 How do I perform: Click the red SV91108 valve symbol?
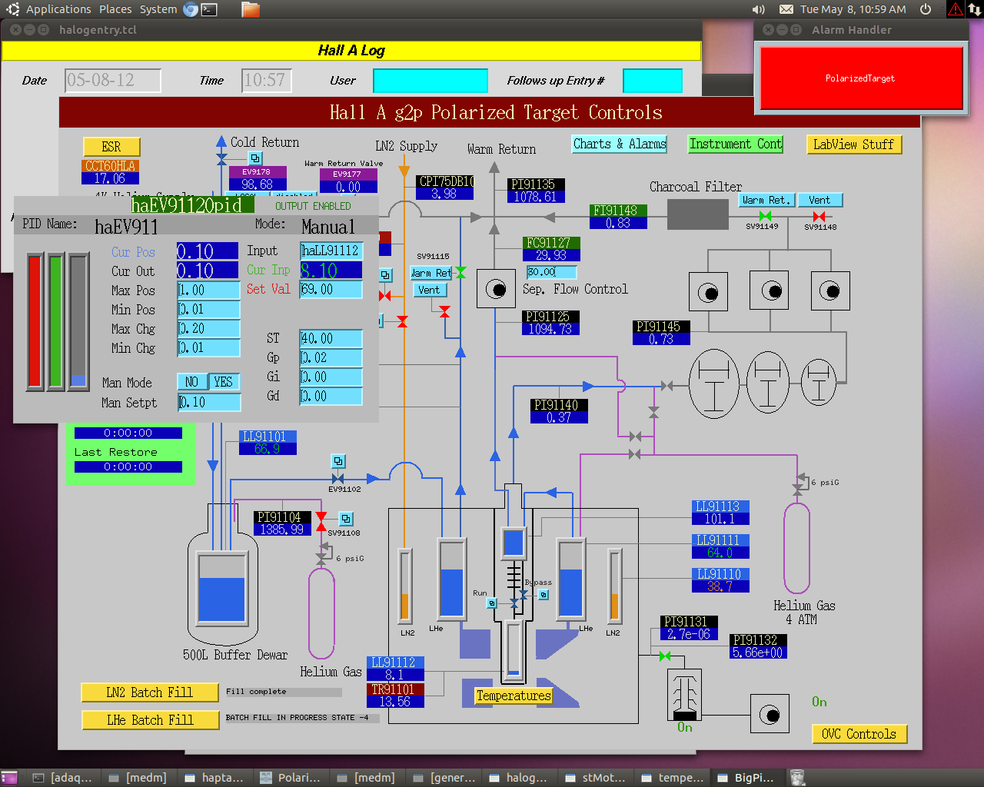coord(321,520)
